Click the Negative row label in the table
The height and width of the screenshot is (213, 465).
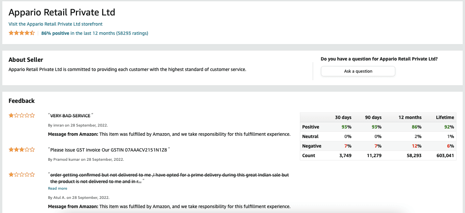click(x=312, y=146)
